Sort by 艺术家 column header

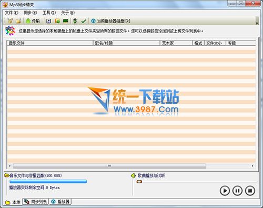(x=176, y=43)
